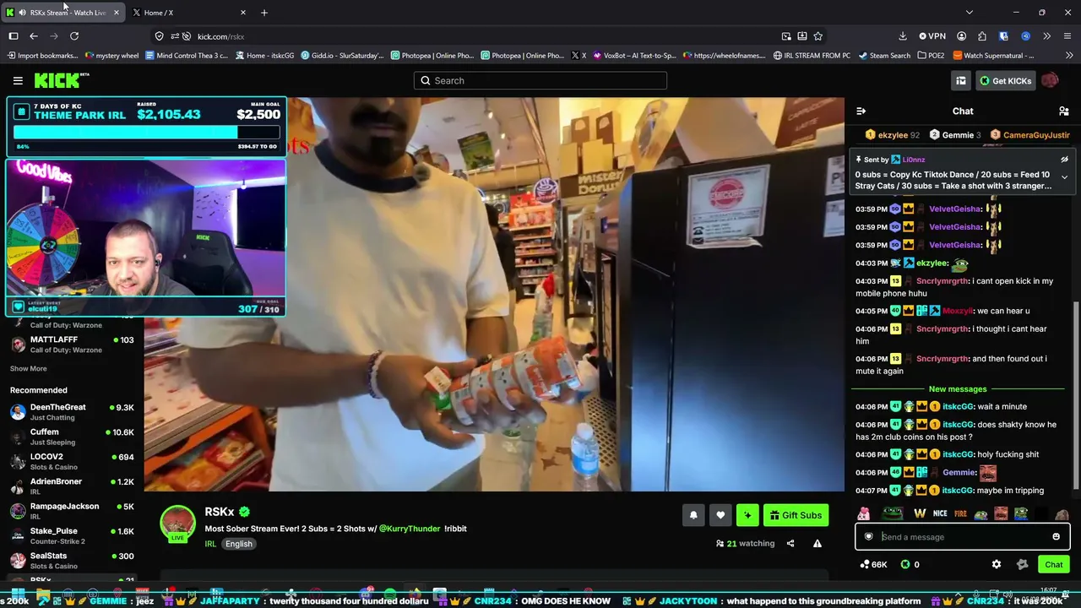Open the emoji picker in the message box
Screen dimensions: 1081x608
coord(1056,536)
